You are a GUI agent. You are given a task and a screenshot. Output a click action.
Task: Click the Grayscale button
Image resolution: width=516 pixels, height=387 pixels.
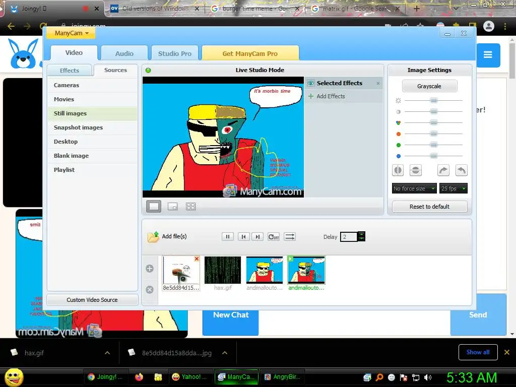tap(429, 86)
